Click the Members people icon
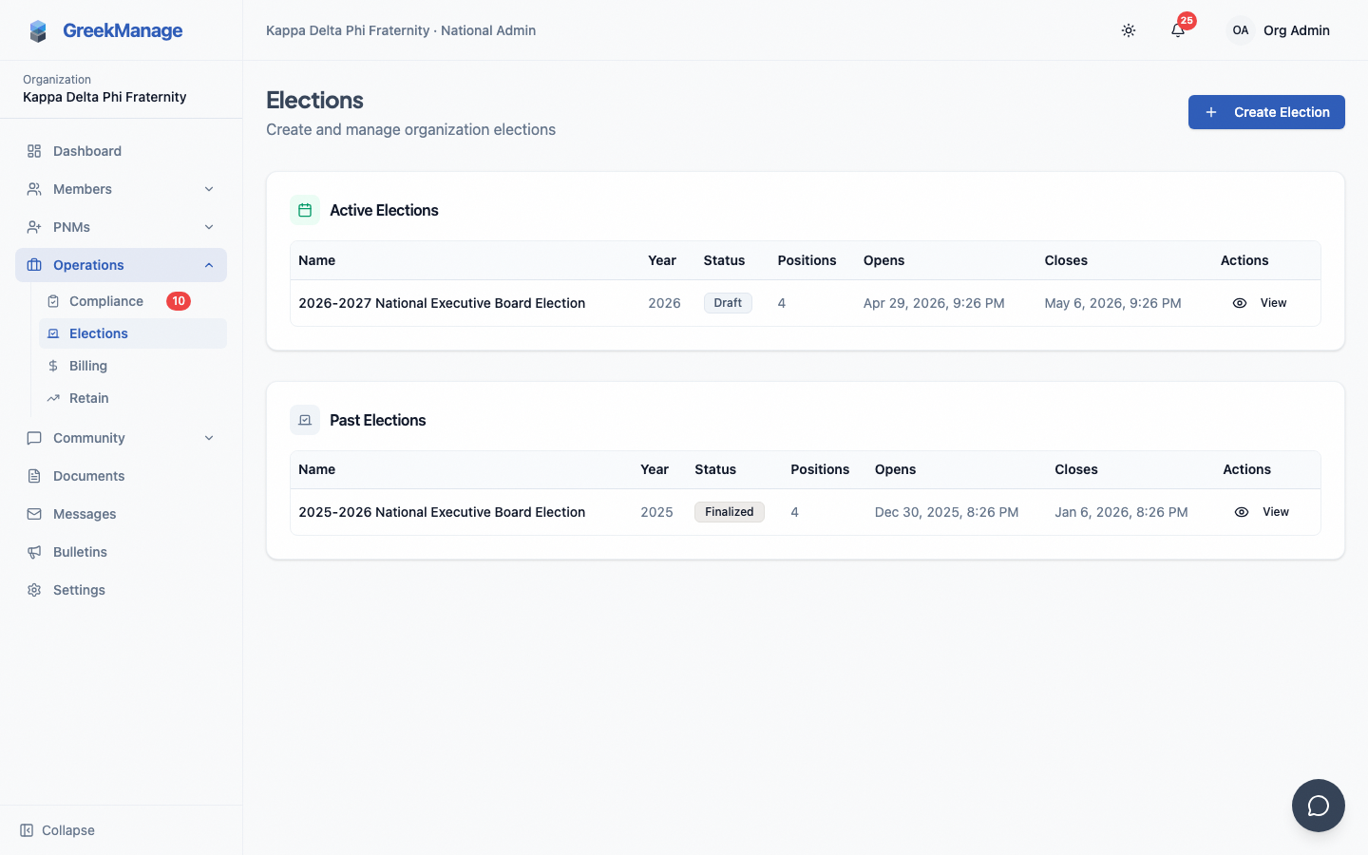Screen dimensions: 1368x855 34,189
